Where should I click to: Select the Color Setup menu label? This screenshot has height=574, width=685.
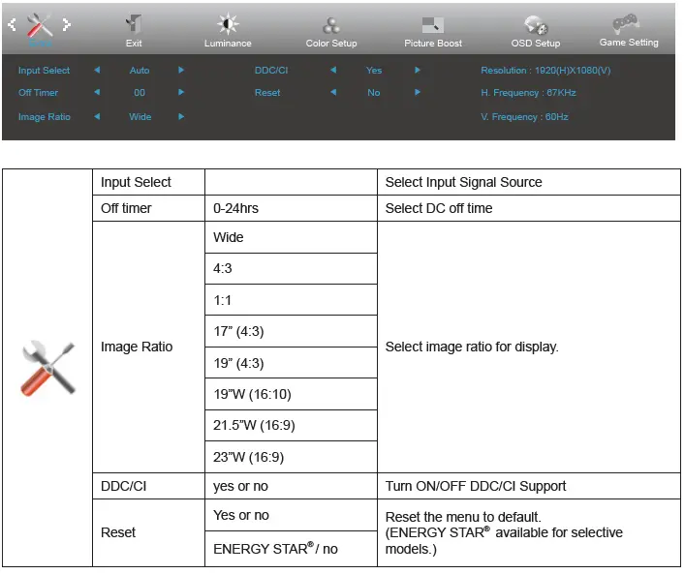pos(331,44)
